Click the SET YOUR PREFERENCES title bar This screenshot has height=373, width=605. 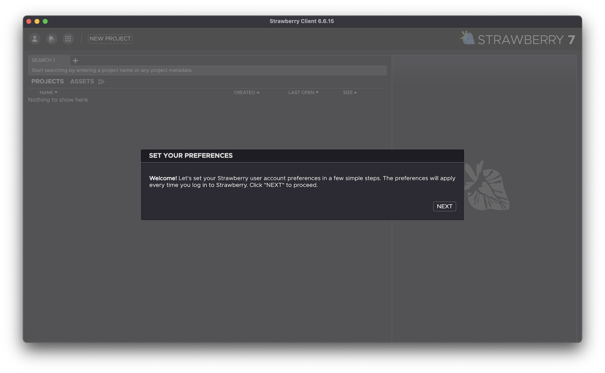tap(302, 156)
